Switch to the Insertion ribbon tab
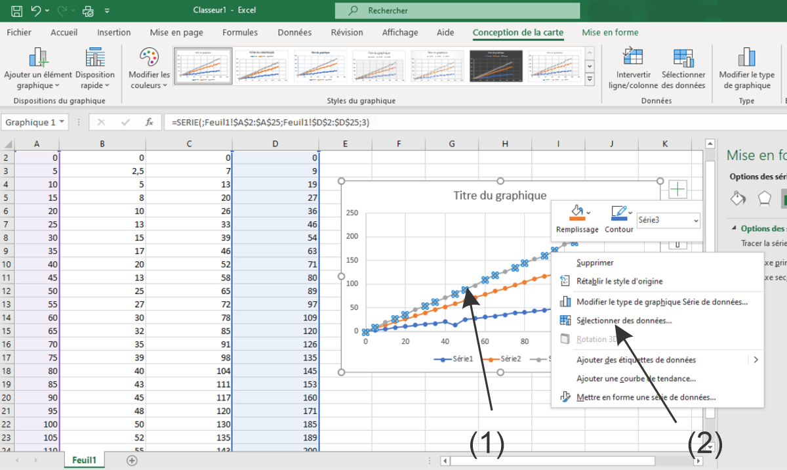Screen dimensions: 787x470 [x=113, y=32]
